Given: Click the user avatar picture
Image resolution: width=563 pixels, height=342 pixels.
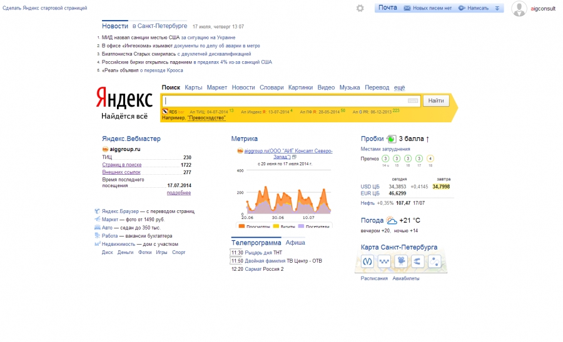Looking at the screenshot, I should pyautogui.click(x=519, y=9).
